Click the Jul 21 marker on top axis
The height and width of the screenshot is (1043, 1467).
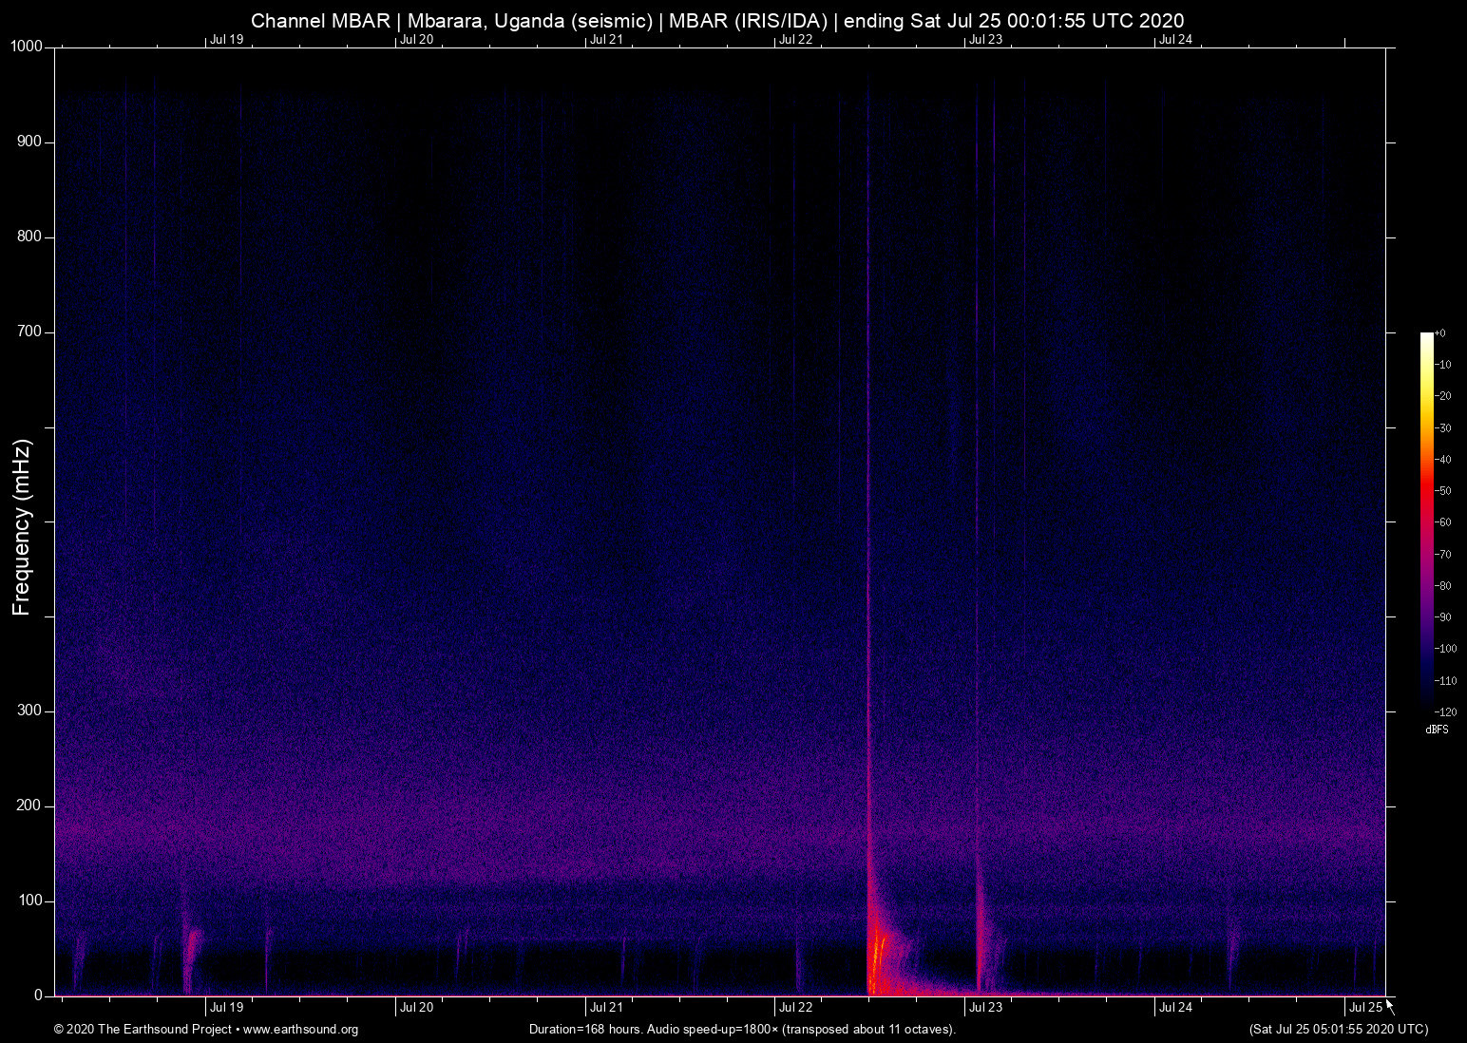(x=606, y=39)
